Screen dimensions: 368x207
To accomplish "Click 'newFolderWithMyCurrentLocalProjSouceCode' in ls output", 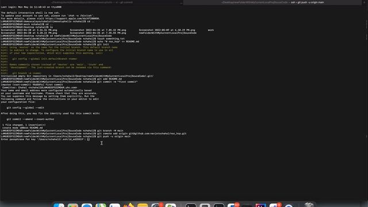I will tap(167, 33).
